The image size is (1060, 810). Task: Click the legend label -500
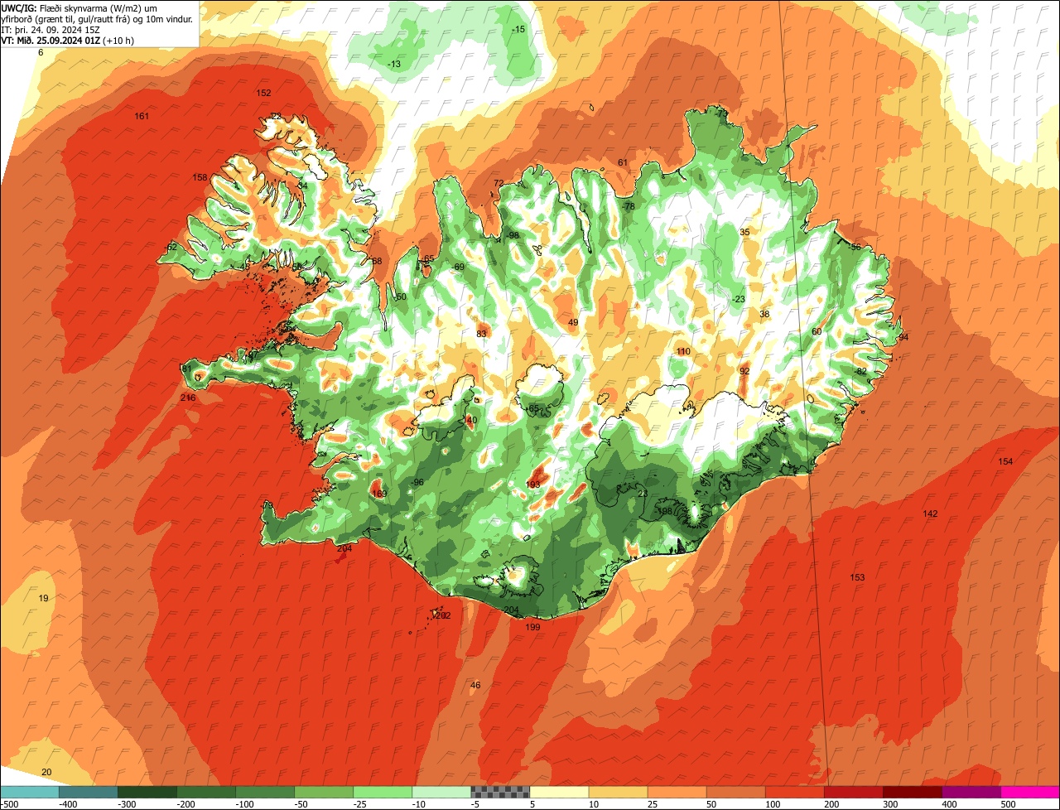click(x=9, y=803)
